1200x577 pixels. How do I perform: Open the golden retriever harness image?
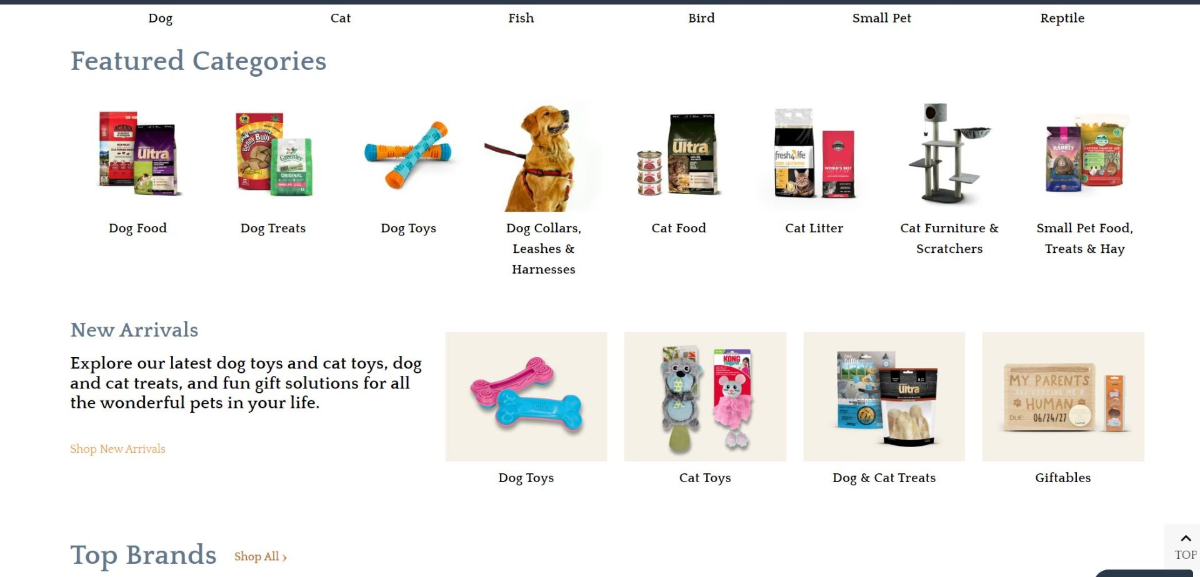coord(543,156)
